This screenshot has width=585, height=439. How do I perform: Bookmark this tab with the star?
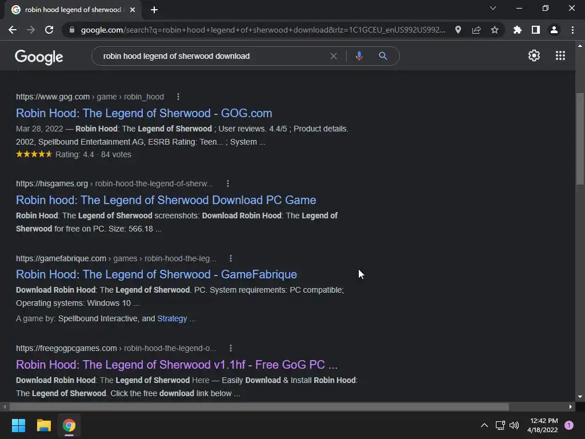[495, 30]
